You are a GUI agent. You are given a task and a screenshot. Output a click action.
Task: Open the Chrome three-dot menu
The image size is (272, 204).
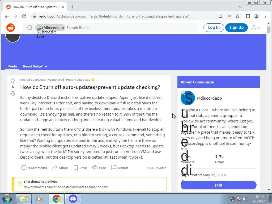[265, 16]
